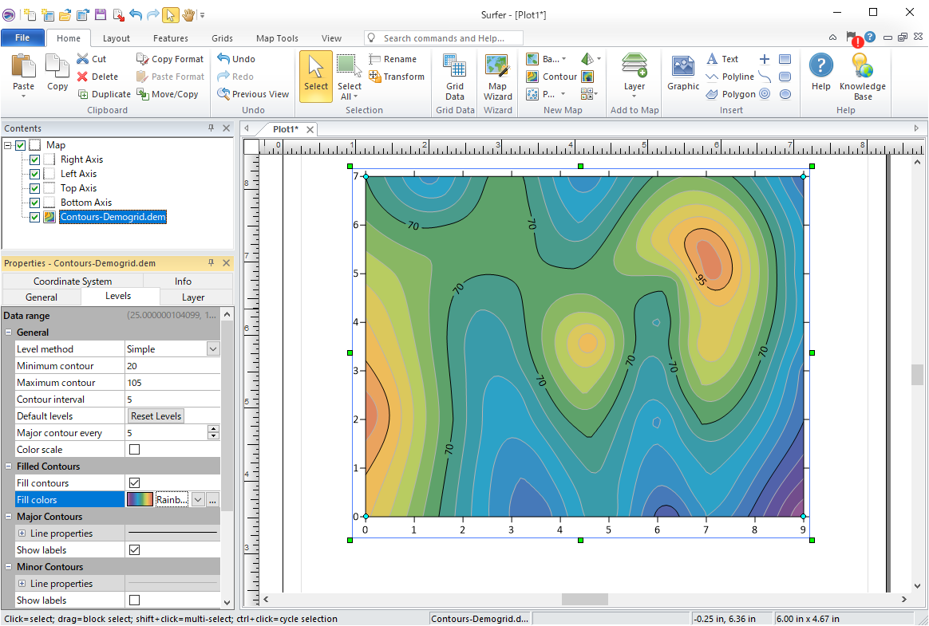This screenshot has height=626, width=929.
Task: Open the Level method dropdown
Action: [213, 349]
